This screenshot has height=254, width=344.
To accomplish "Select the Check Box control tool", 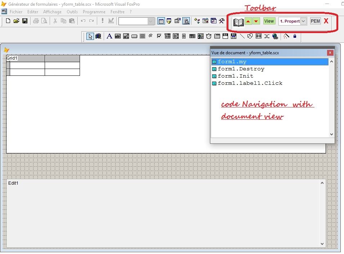I will (159, 36).
